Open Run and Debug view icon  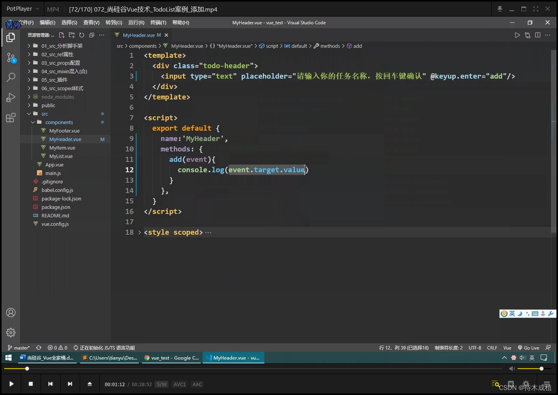click(x=11, y=97)
